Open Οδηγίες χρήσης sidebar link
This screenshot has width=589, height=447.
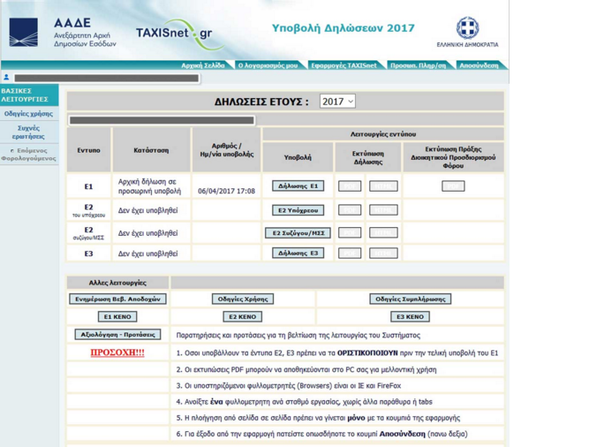click(28, 113)
